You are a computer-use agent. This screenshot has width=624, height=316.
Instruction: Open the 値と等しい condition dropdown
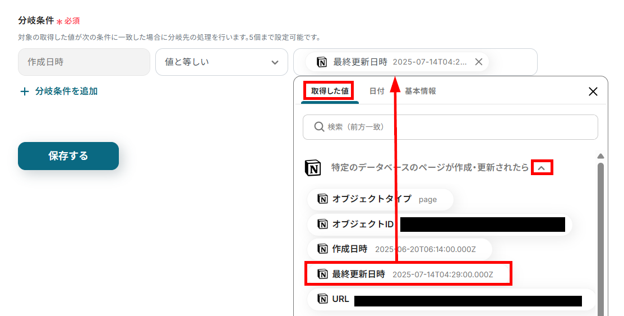tap(221, 62)
